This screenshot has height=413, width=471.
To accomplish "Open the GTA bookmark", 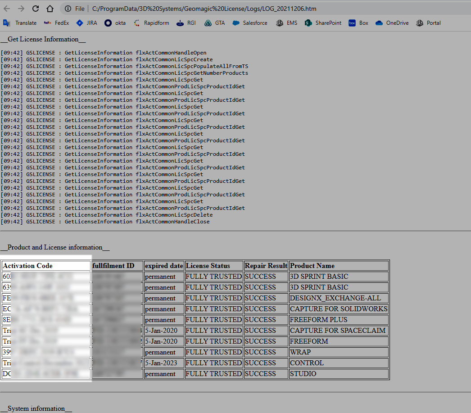I will coord(215,23).
